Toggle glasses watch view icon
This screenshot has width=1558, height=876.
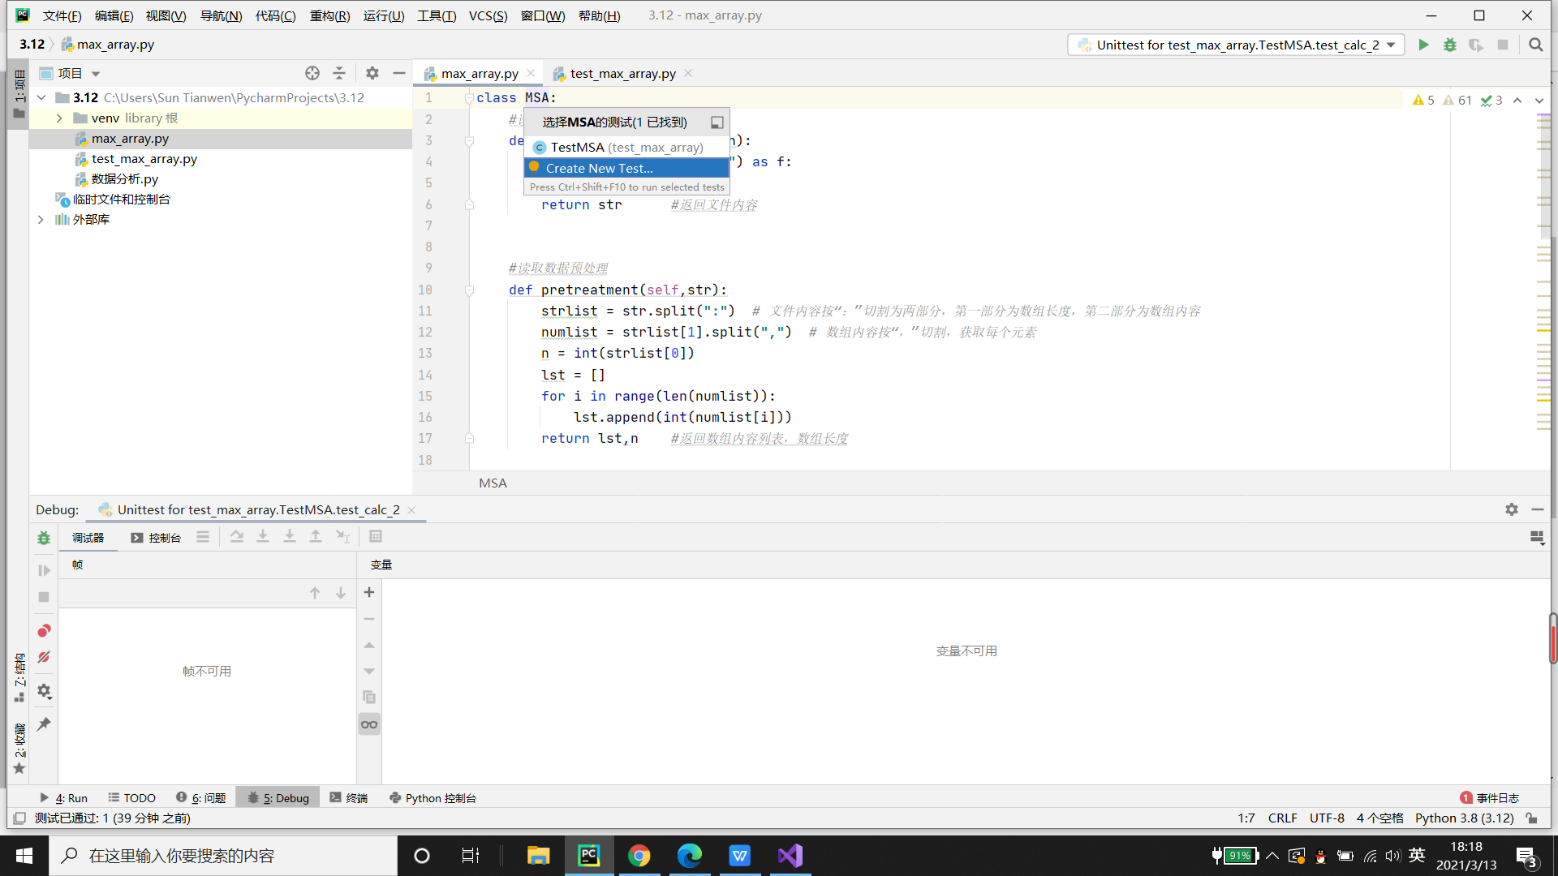pyautogui.click(x=369, y=724)
